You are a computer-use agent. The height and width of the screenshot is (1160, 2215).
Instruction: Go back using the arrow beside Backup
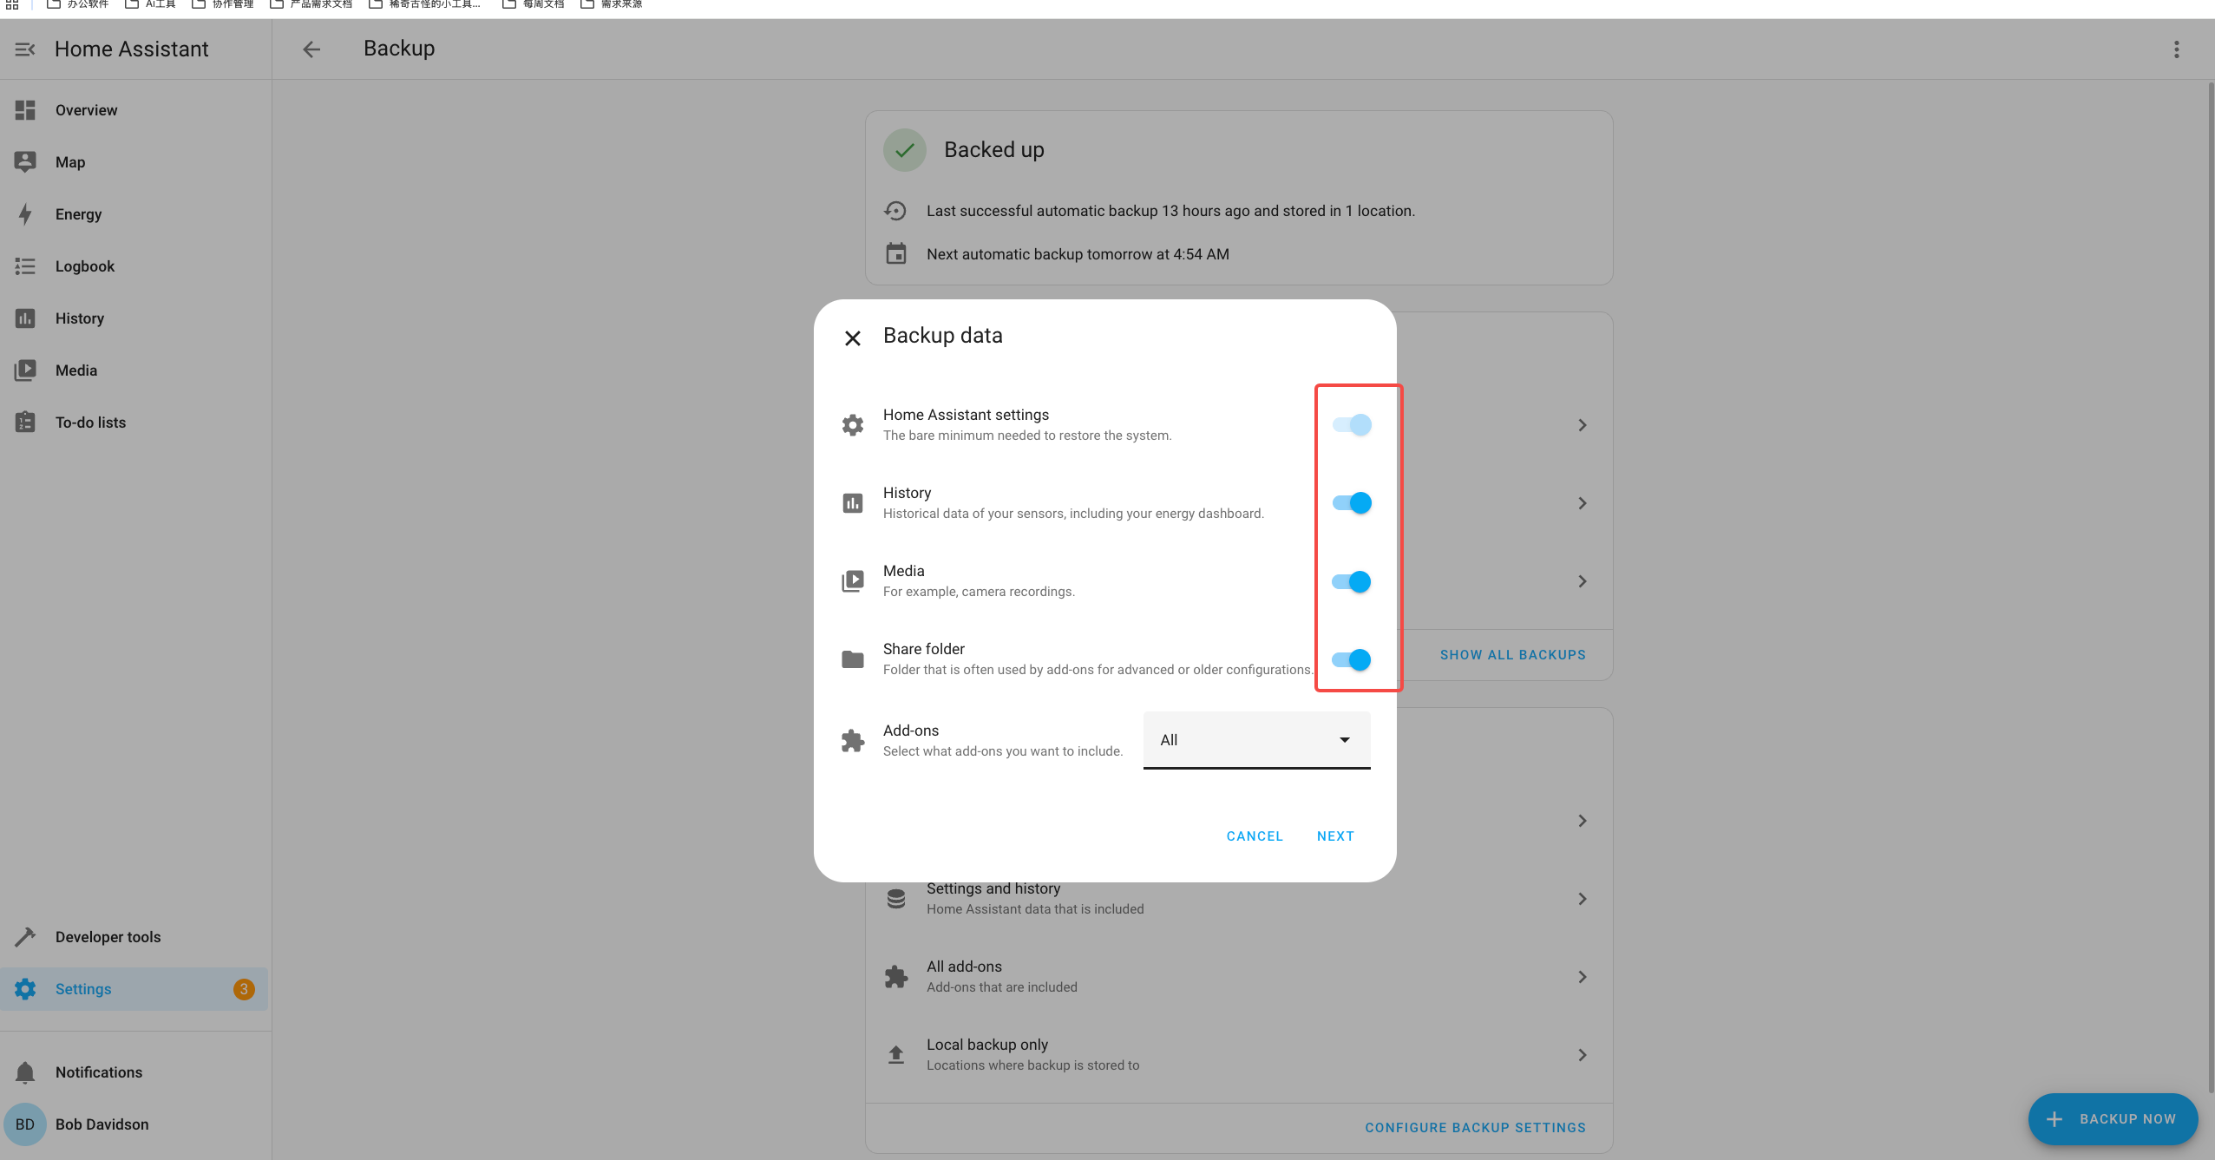click(x=311, y=49)
